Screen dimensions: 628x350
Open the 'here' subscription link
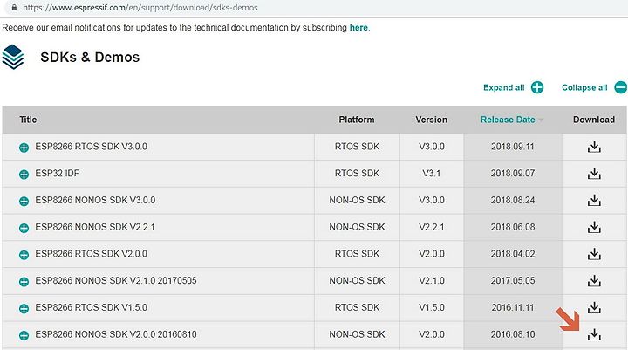tap(358, 28)
